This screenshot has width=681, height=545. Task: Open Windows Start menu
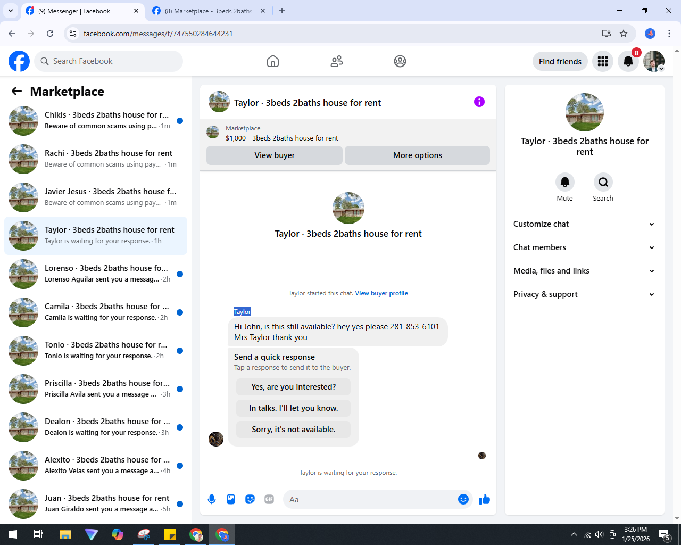coord(13,534)
